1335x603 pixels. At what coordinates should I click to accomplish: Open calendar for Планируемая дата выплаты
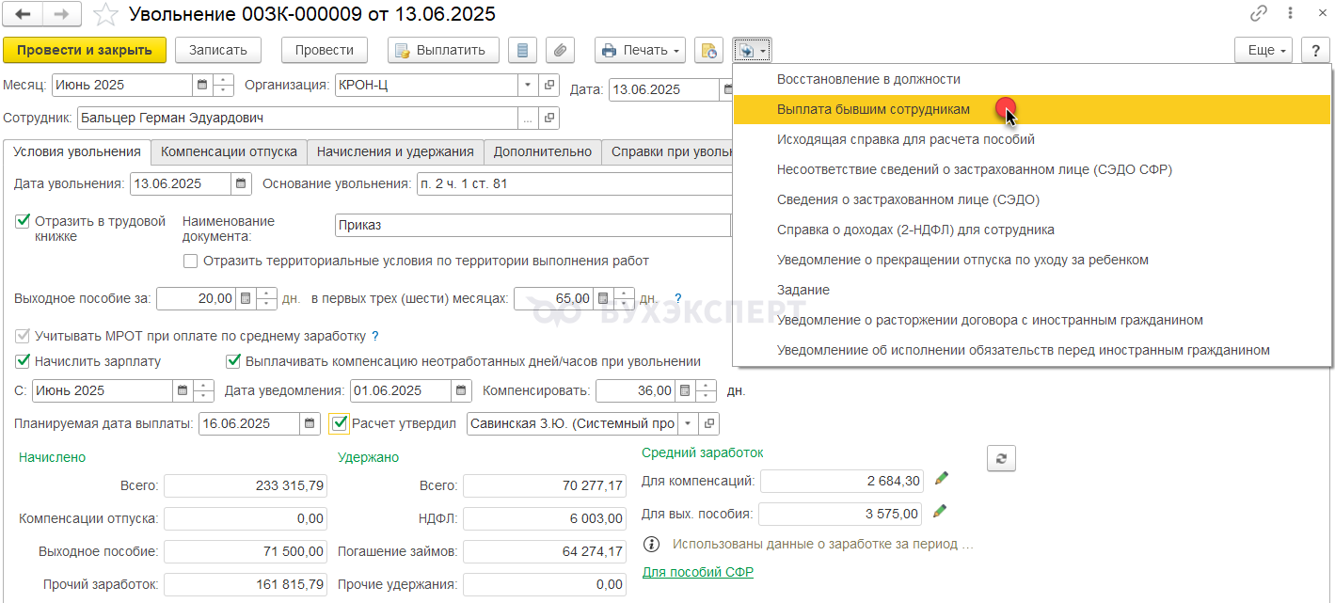pos(310,423)
